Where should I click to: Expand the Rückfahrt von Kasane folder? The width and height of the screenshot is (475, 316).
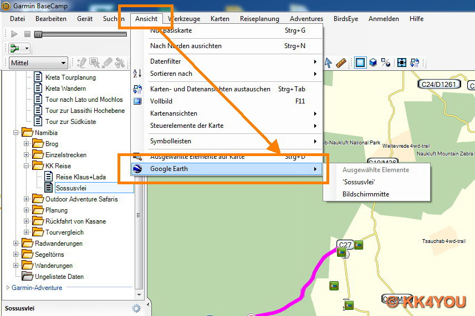point(27,221)
